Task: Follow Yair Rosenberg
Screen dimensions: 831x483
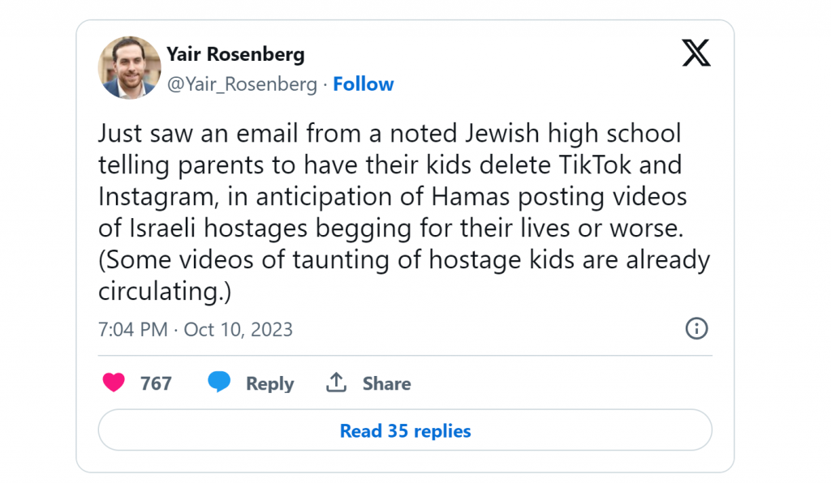Action: tap(363, 84)
